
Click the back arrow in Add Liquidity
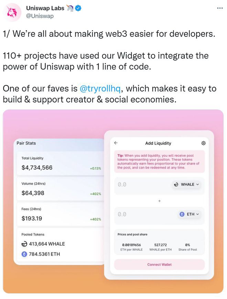[x=116, y=143]
